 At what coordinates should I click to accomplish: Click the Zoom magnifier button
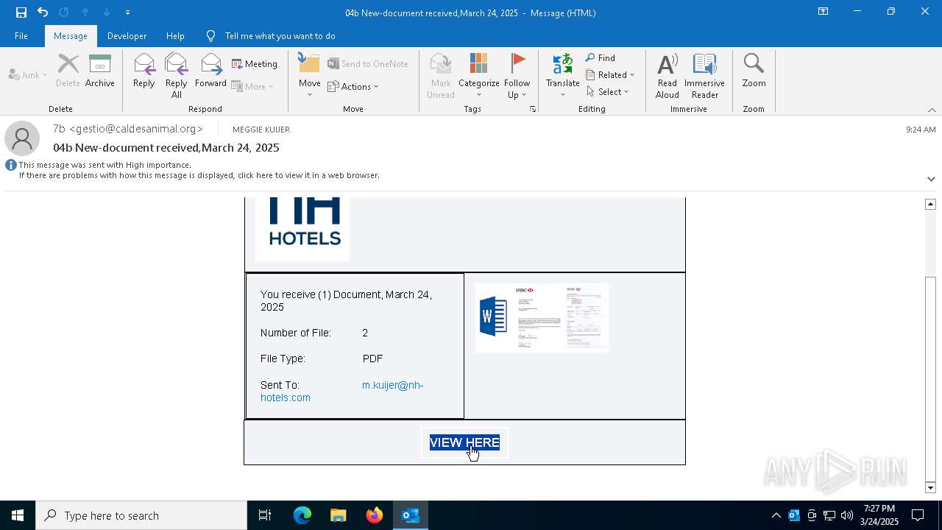[x=754, y=72]
